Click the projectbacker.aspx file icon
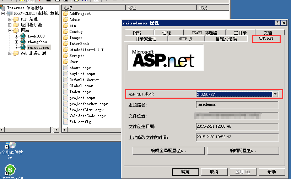291x179 pixels. click(66, 104)
